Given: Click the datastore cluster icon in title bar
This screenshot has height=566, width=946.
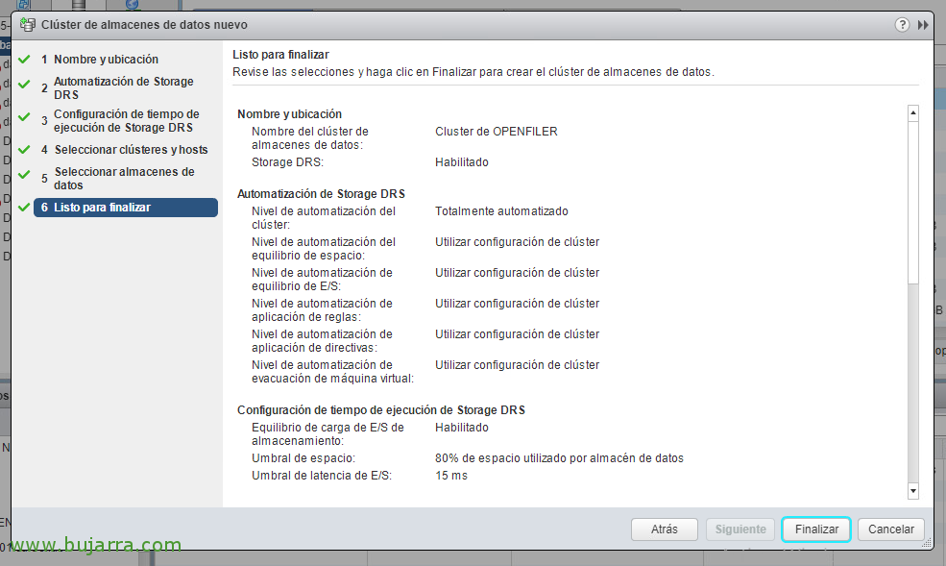Looking at the screenshot, I should [x=28, y=24].
